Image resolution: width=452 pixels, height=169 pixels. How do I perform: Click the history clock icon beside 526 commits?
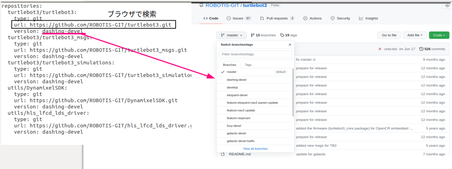421,49
